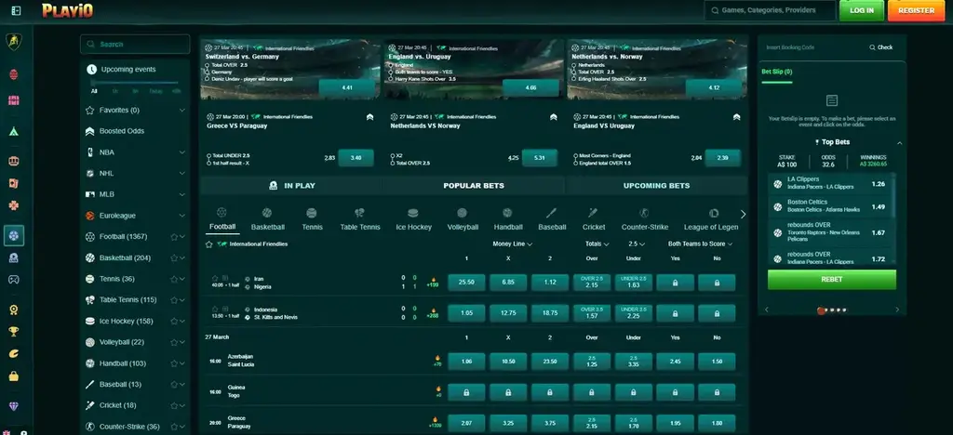Viewport: 953px width, 435px height.
Task: Switch to the POPULAR BETS tab
Action: pyautogui.click(x=474, y=186)
